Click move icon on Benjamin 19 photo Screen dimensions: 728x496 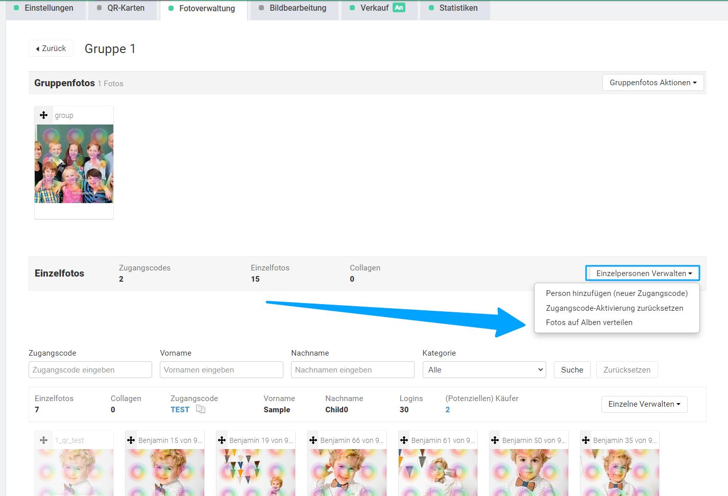(x=222, y=440)
